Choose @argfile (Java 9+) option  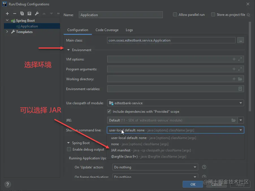[x=176, y=157]
